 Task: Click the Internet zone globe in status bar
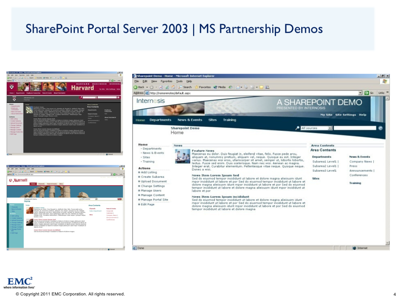pos(354,248)
